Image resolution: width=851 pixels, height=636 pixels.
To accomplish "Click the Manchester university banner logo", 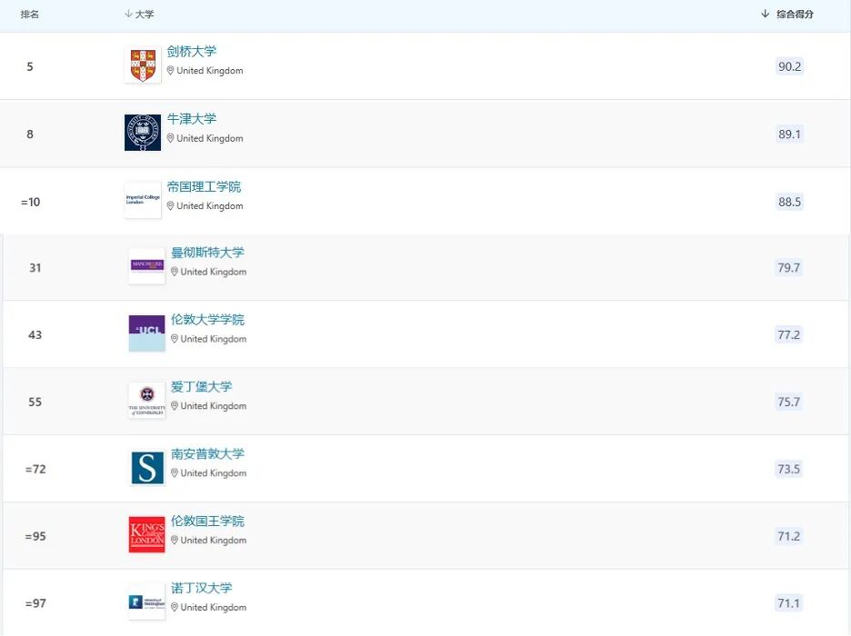I will coord(145,266).
